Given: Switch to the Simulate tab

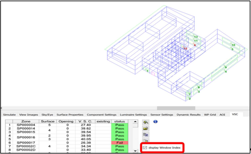Looking at the screenshot, I should [9, 115].
